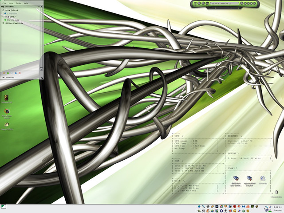Launch the gray sphere taskbar icon
The width and height of the screenshot is (284, 213).
point(208,206)
